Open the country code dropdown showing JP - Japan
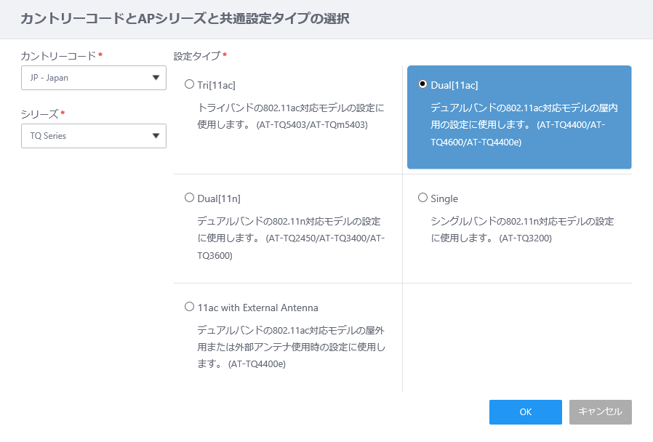Image resolution: width=653 pixels, height=442 pixels. (x=94, y=78)
